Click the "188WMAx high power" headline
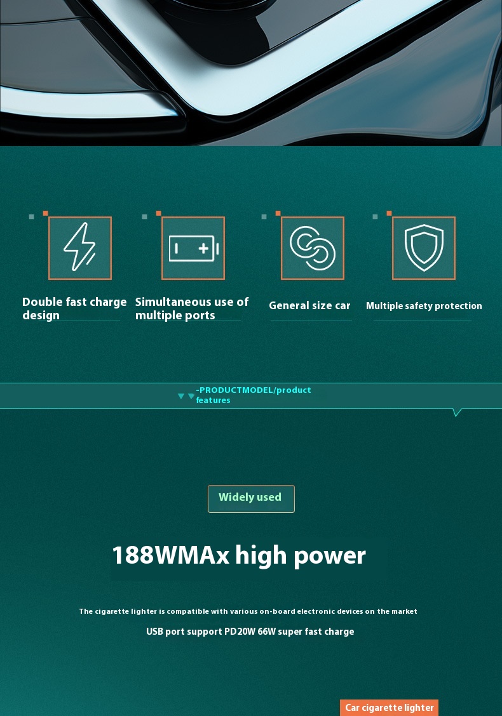This screenshot has height=716, width=502. (x=239, y=555)
